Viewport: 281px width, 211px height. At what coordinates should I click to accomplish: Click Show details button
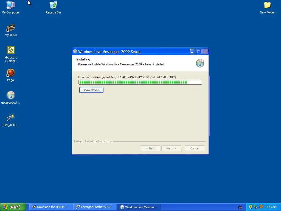tap(91, 90)
